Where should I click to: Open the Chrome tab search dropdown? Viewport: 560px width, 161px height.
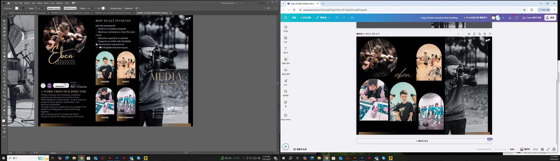[x=283, y=3]
